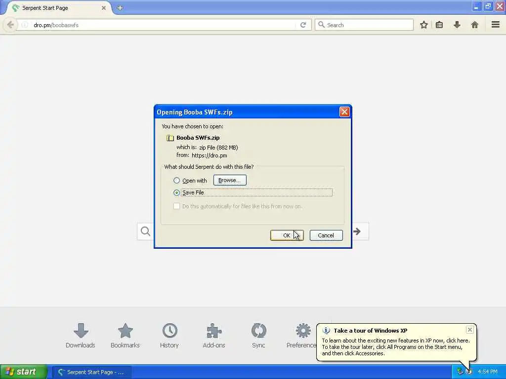Close the Serpent Start Page tab
Viewport: 506px width, 379px height.
click(104, 8)
